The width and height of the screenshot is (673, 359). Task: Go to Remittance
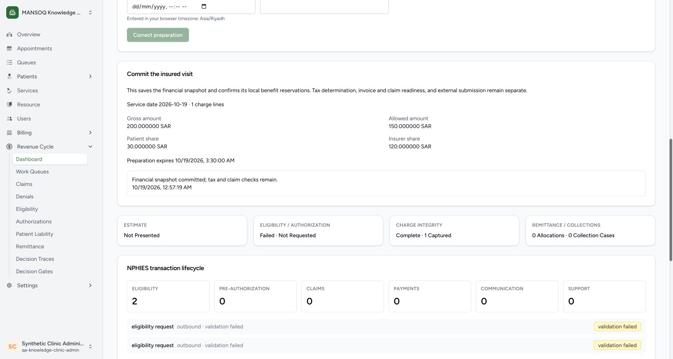[50, 246]
